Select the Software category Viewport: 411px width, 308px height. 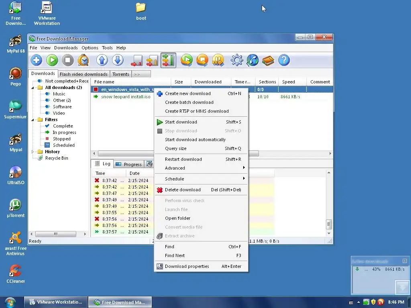point(62,107)
